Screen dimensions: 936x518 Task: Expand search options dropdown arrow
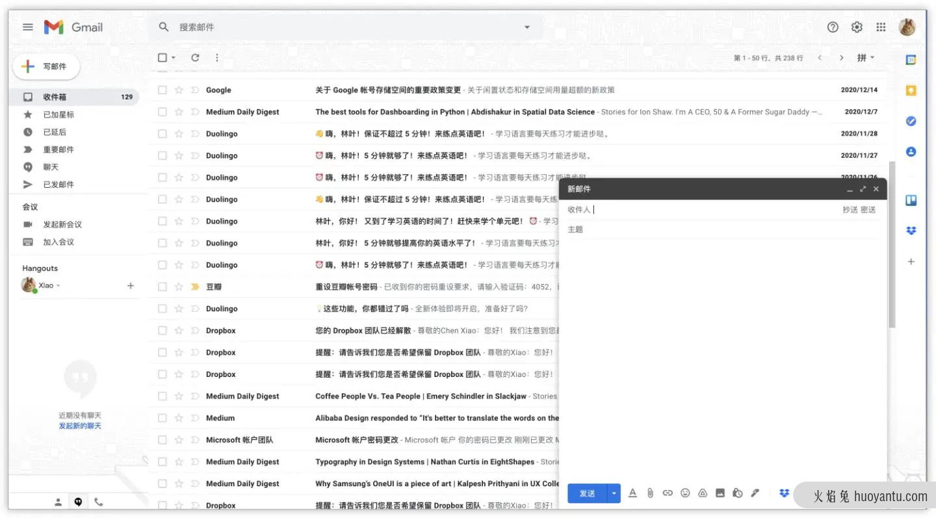[x=527, y=27]
